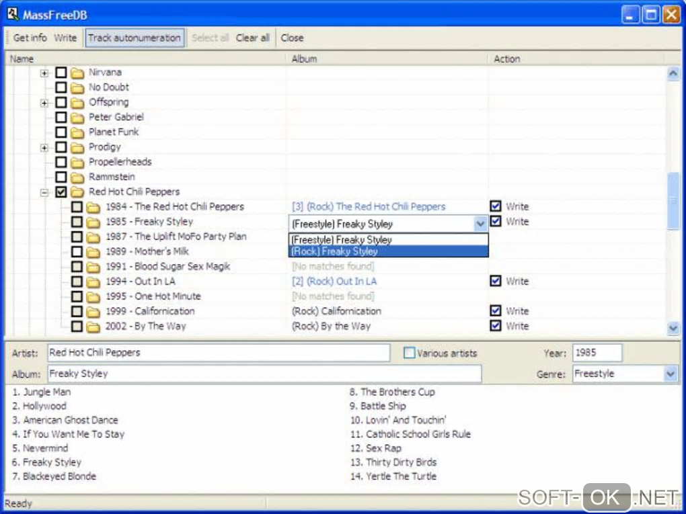Image resolution: width=686 pixels, height=514 pixels.
Task: Check the Nirvana folder checkbox
Action: tap(61, 72)
